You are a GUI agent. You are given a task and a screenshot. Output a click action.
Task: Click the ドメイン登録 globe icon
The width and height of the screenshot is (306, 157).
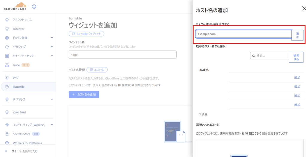pyautogui.click(x=7, y=38)
